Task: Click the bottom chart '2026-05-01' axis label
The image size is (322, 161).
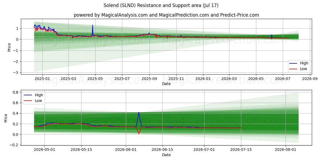Action: tap(45, 150)
